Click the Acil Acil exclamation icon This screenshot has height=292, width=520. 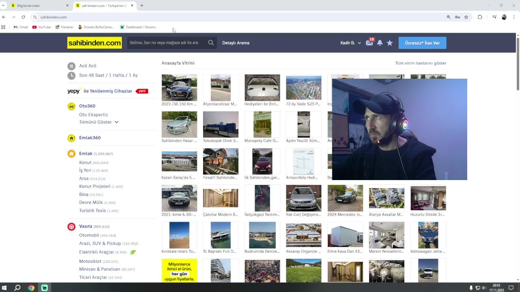71,66
